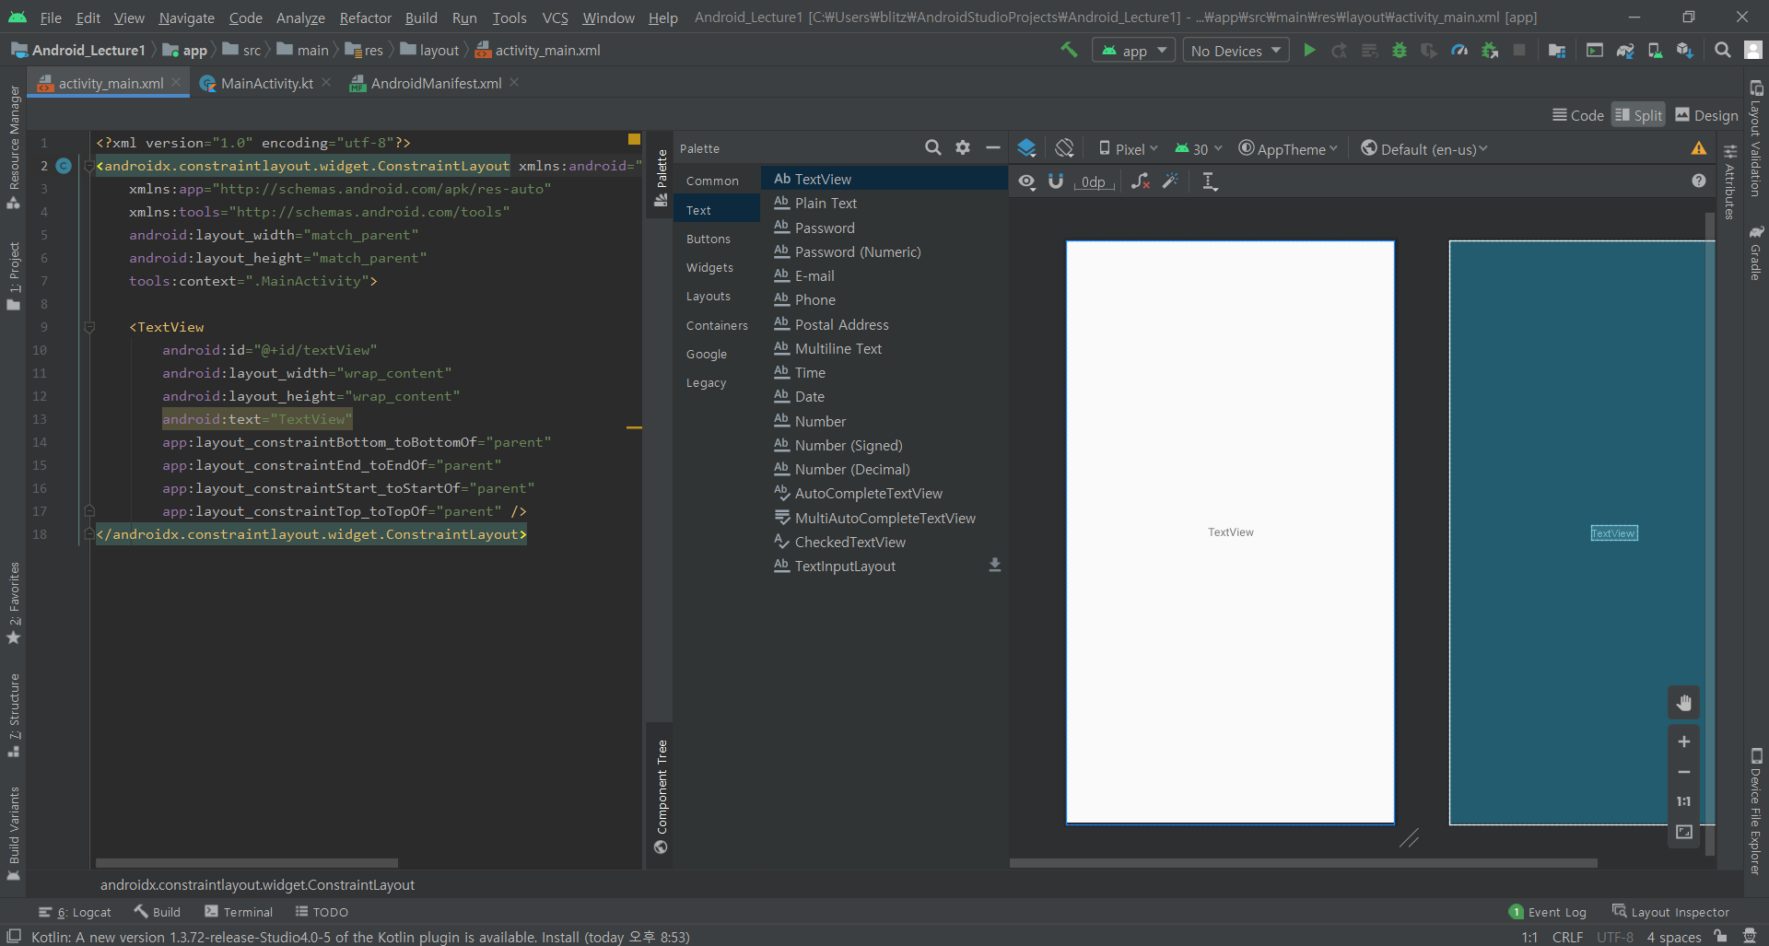Switch to the MainActivity.kt tab
The height and width of the screenshot is (946, 1769).
pos(266,83)
